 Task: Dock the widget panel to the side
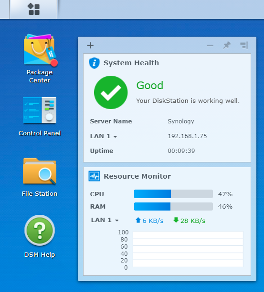[x=244, y=45]
